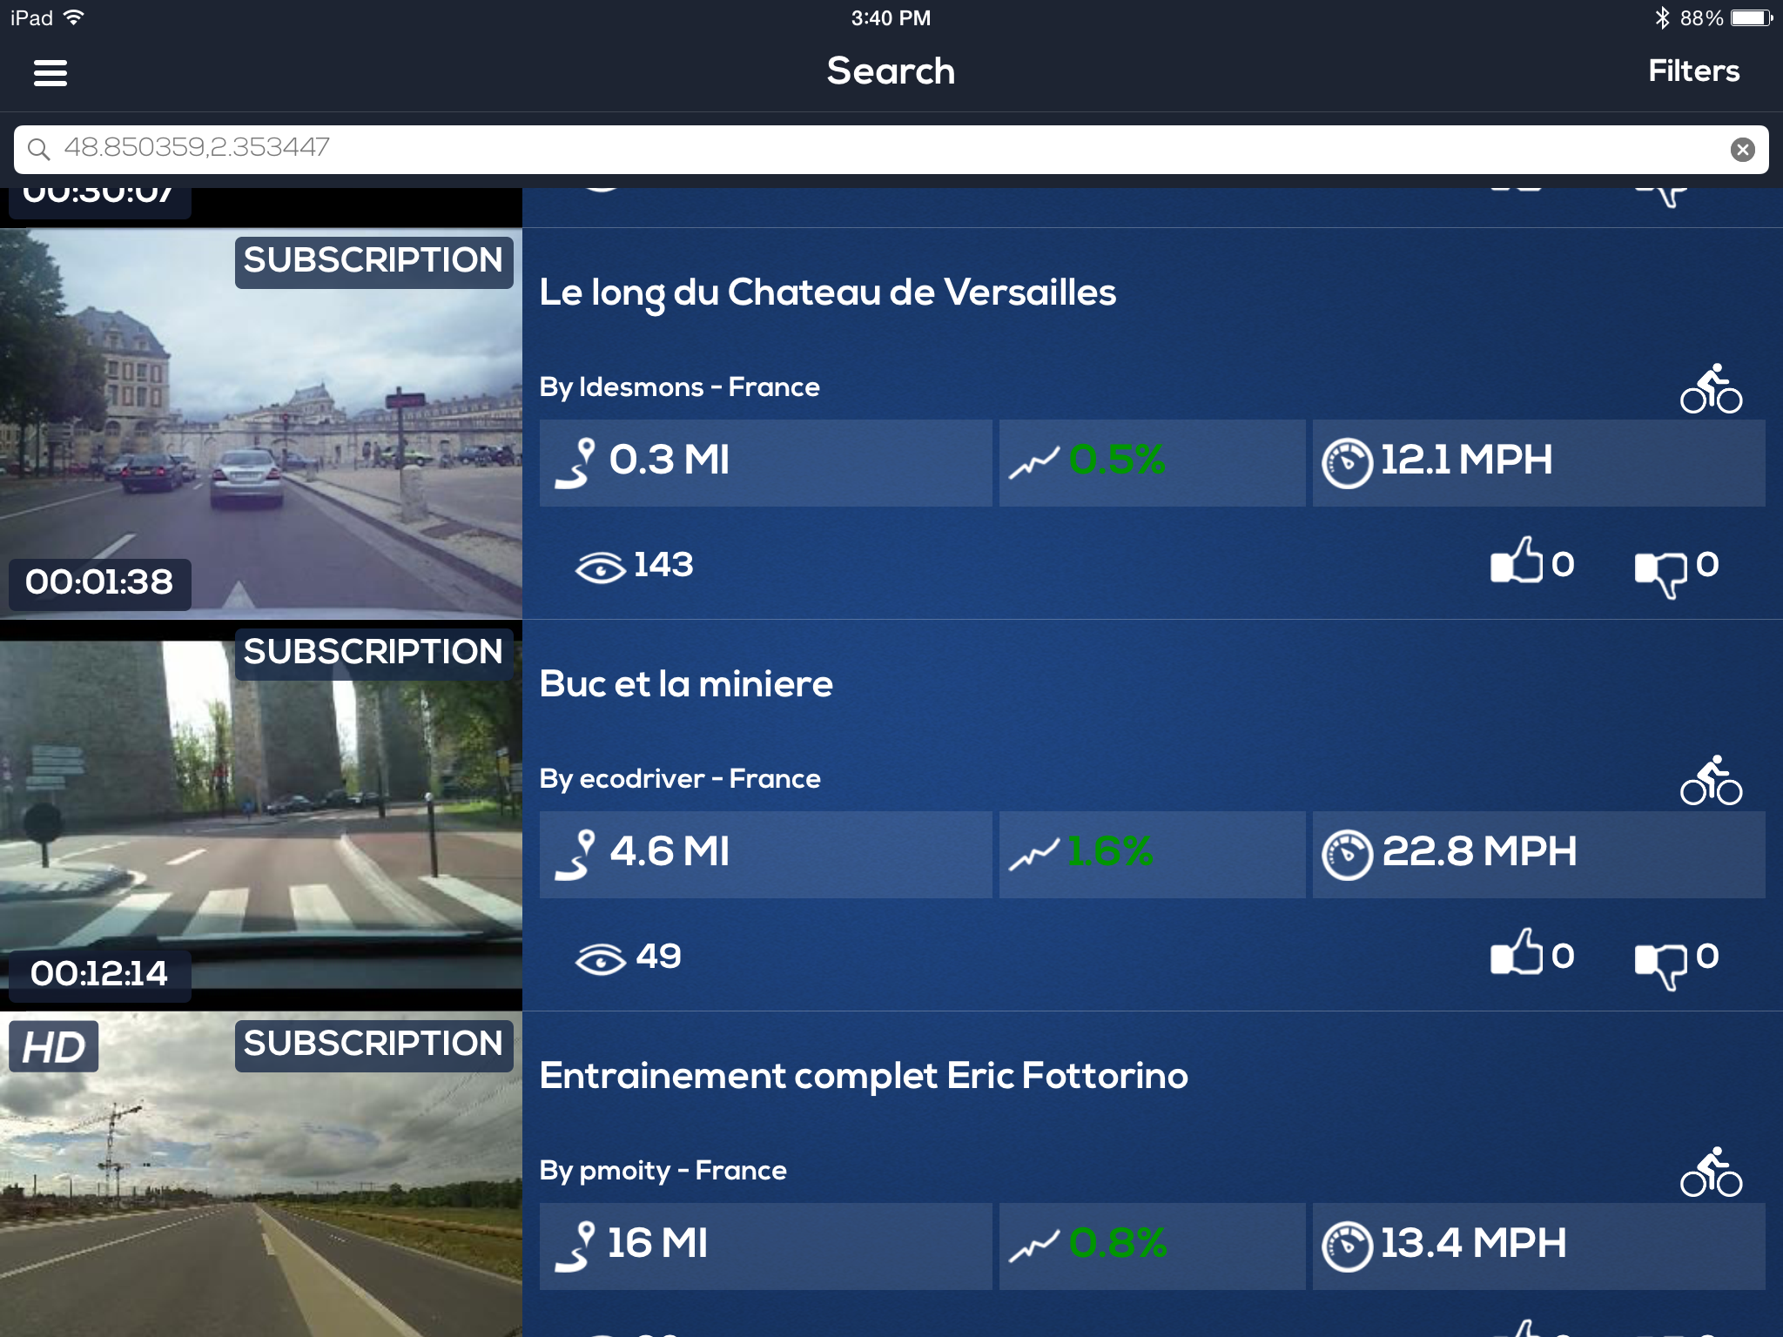Screen dimensions: 1783x1337
Task: Tap cycling icon on Versailles ride
Action: click(x=1711, y=388)
